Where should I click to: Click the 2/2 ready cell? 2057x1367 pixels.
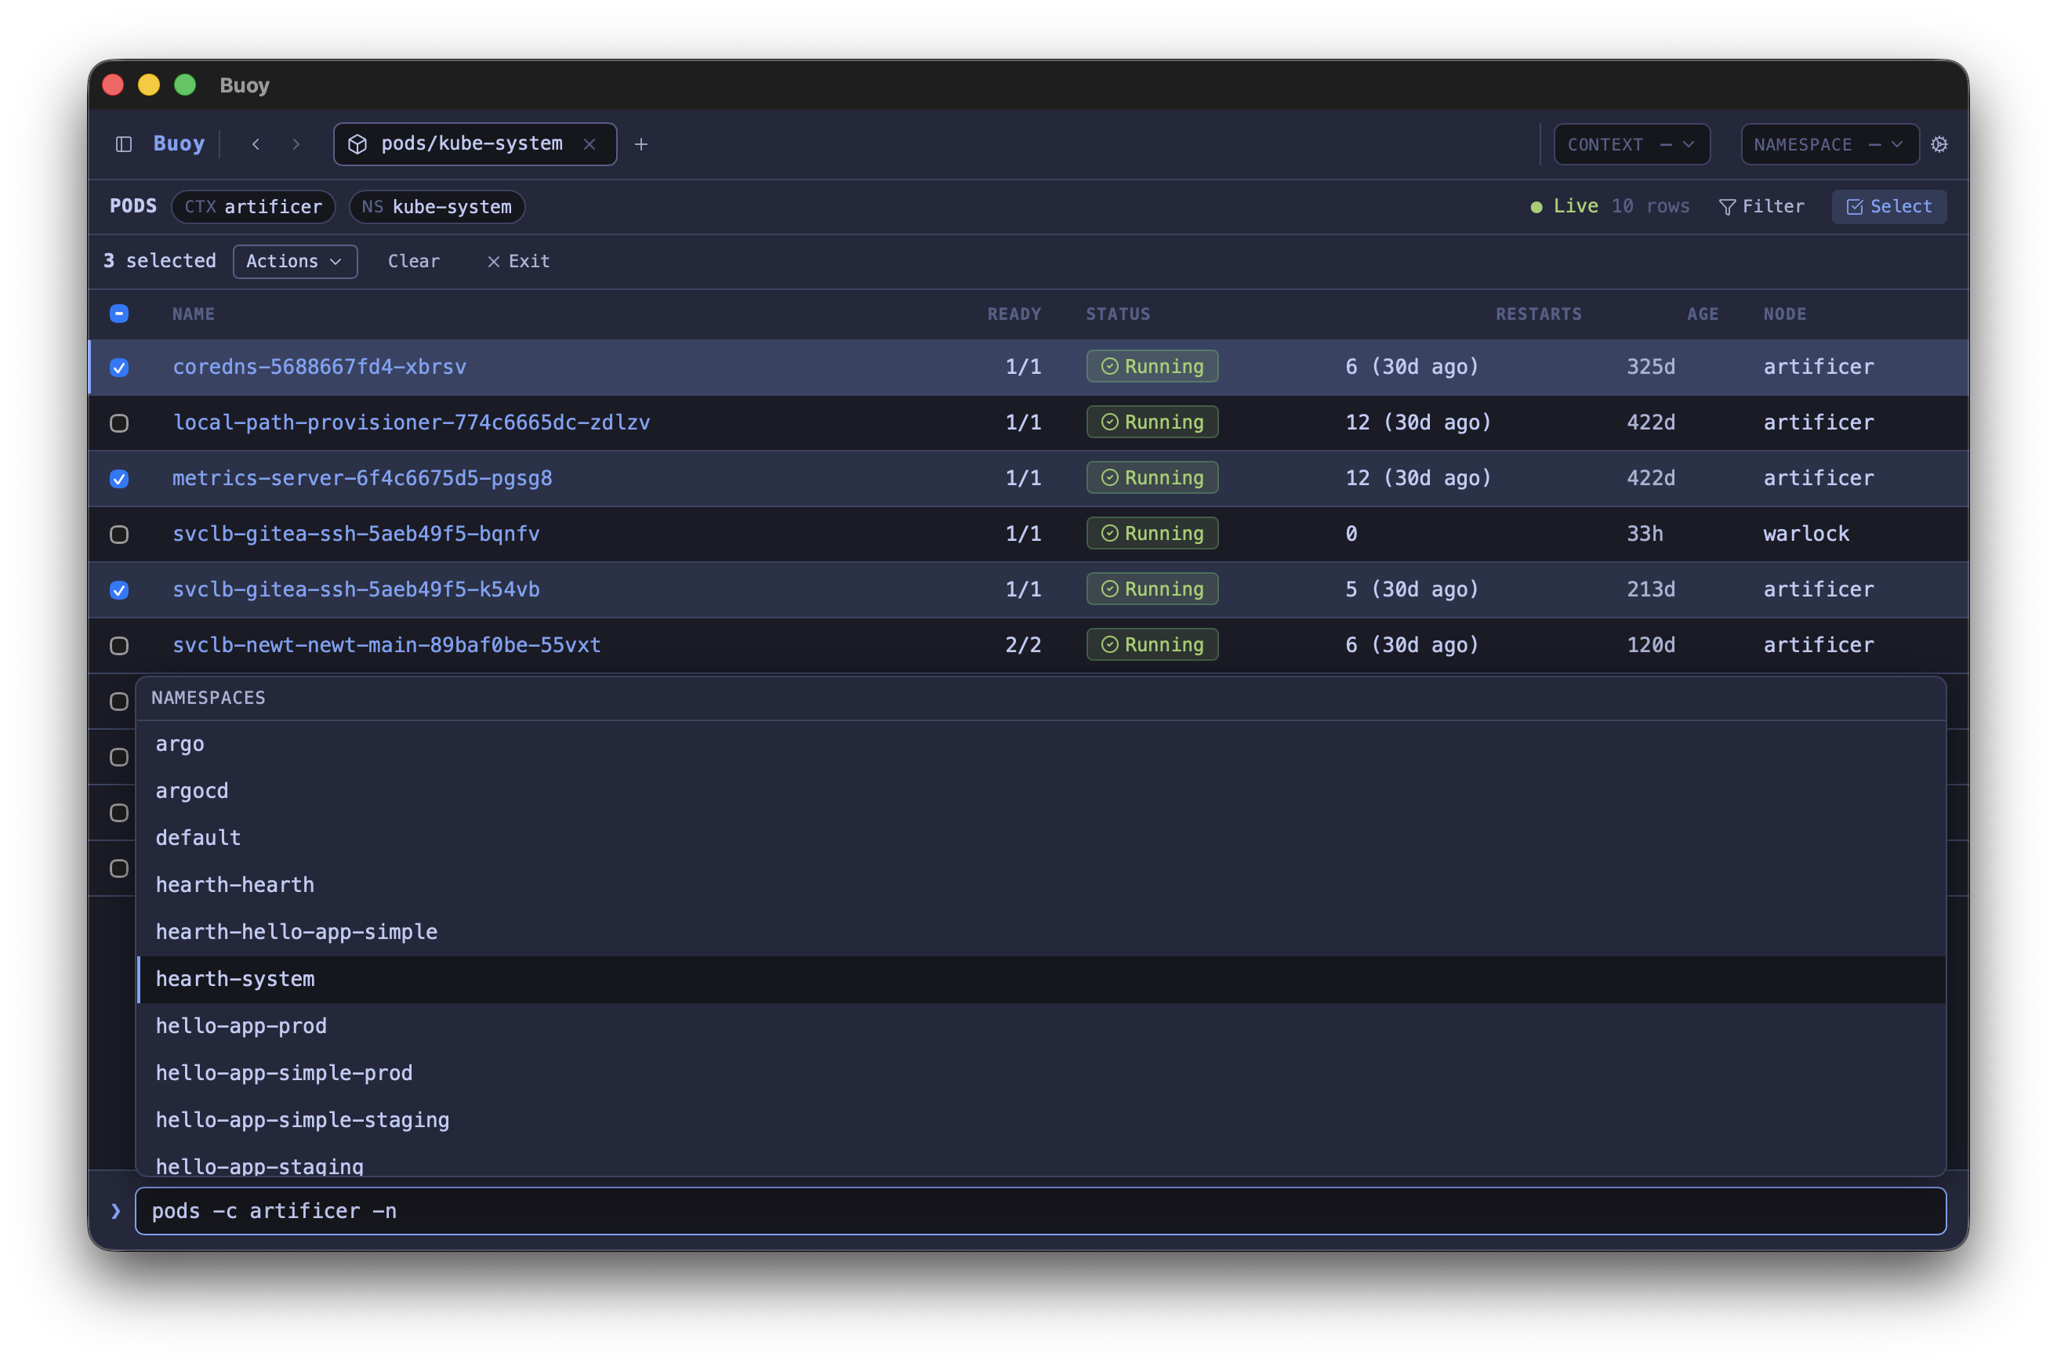click(x=1023, y=644)
